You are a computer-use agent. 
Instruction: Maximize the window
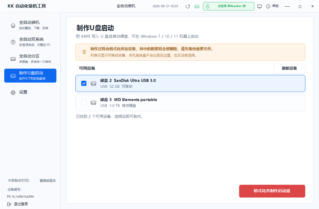300,6
